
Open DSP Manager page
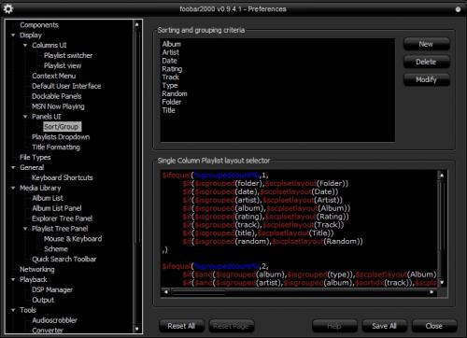tap(52, 289)
